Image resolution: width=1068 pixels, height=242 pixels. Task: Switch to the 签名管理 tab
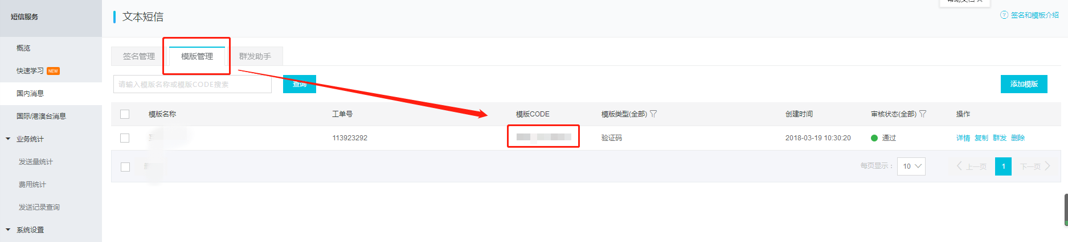[x=139, y=56]
